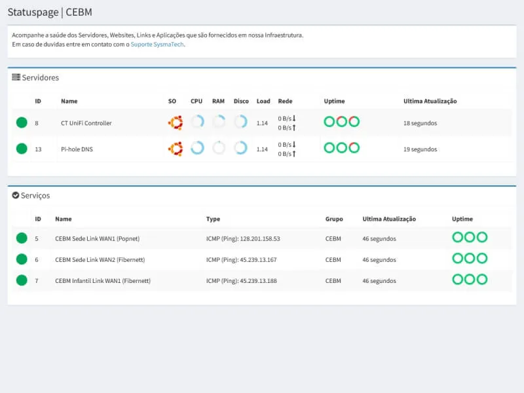Click the Ultima Atualização header in Servidores
Screen dimensions: 524x393
(x=430, y=102)
